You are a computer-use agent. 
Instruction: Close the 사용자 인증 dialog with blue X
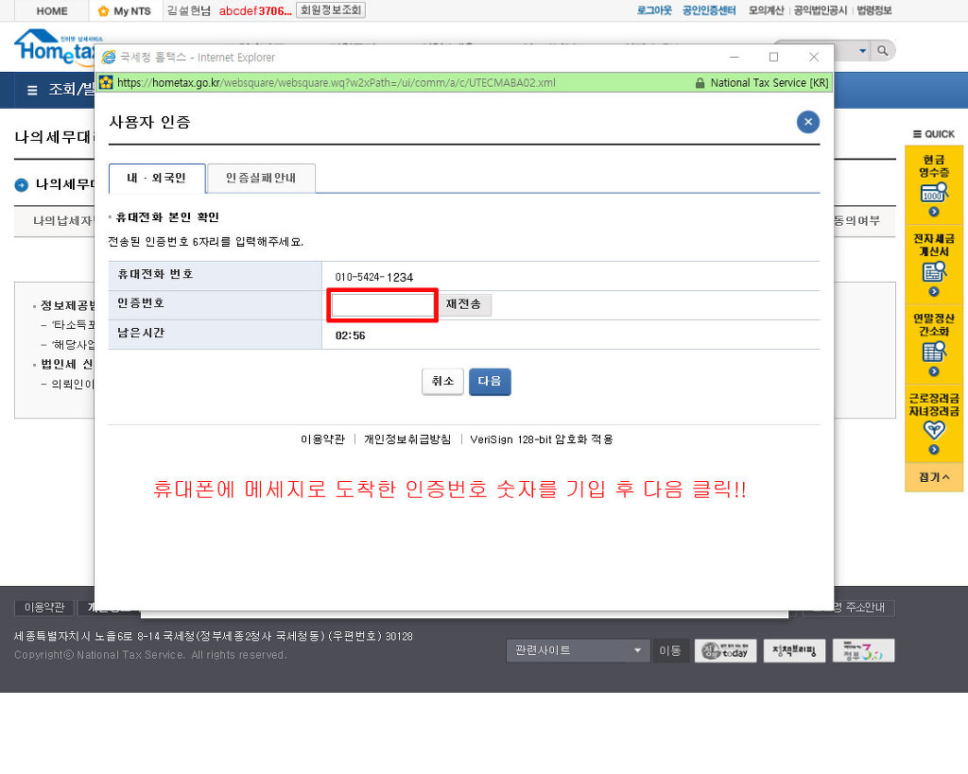(807, 122)
